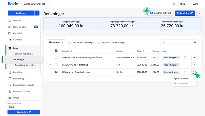
Task: Click the Bokio logo
Action: click(x=13, y=4)
